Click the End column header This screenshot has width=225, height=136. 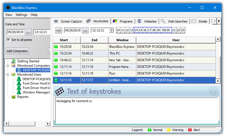94,40
